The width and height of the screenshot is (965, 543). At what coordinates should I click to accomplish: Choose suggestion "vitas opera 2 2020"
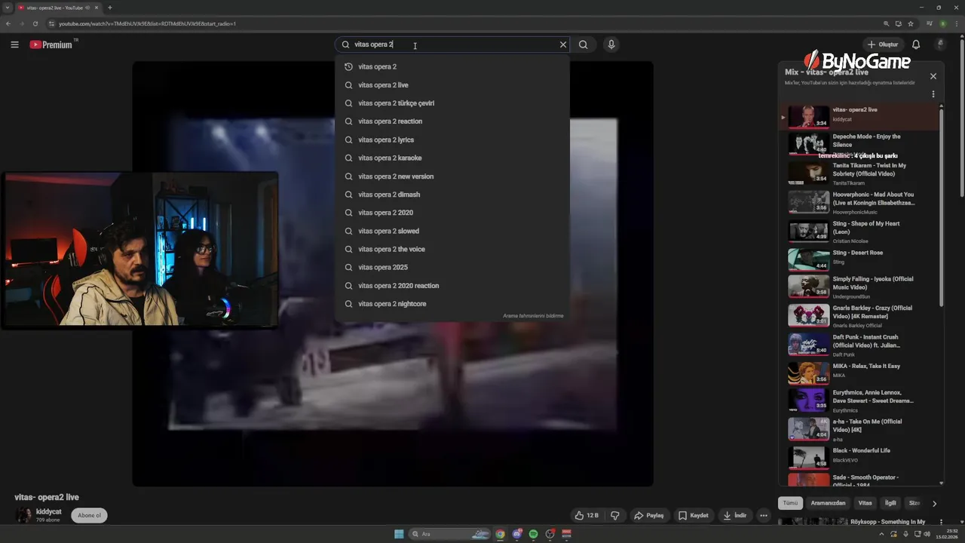pyautogui.click(x=452, y=213)
